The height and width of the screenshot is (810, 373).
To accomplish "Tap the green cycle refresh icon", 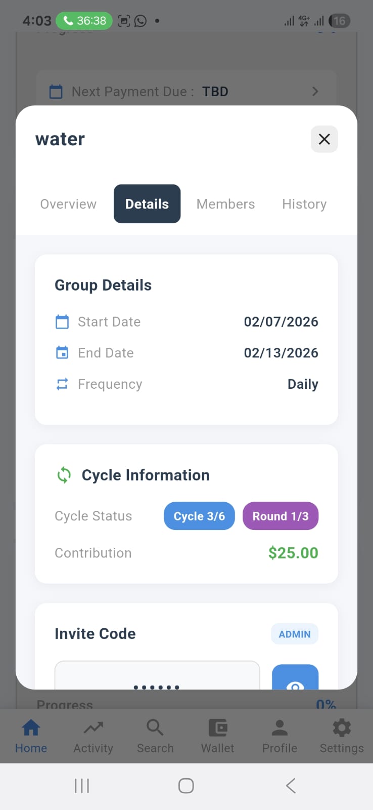I will (x=64, y=475).
